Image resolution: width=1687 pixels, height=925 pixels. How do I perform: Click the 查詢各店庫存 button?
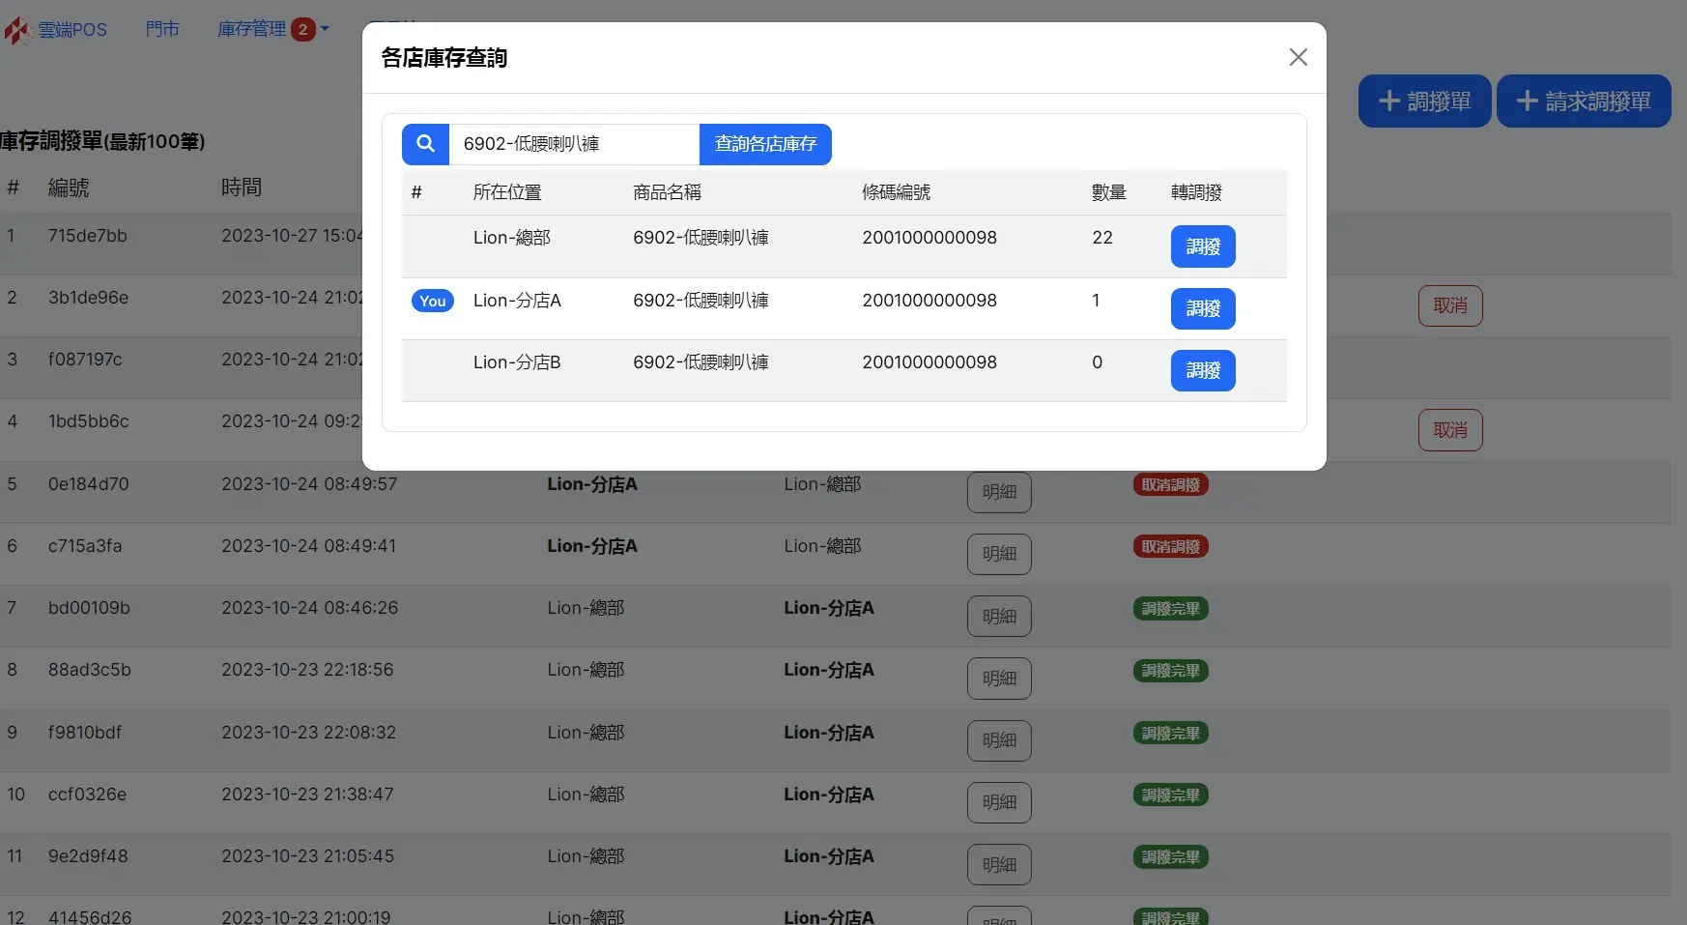765,144
